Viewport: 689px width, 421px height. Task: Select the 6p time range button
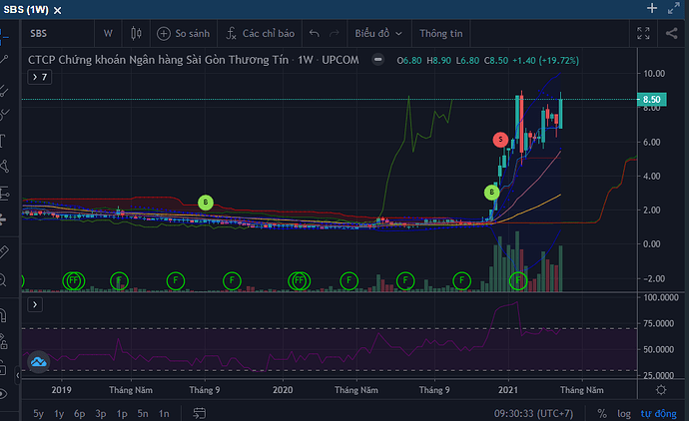coord(80,413)
